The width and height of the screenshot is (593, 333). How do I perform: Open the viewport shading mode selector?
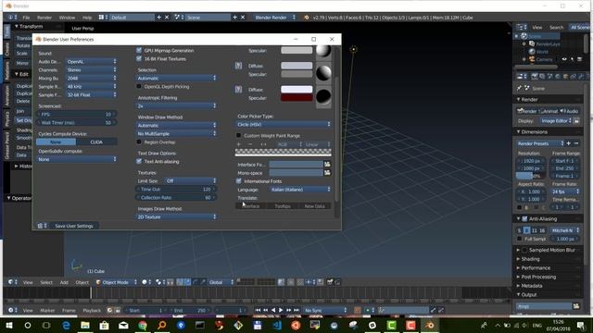pos(145,282)
